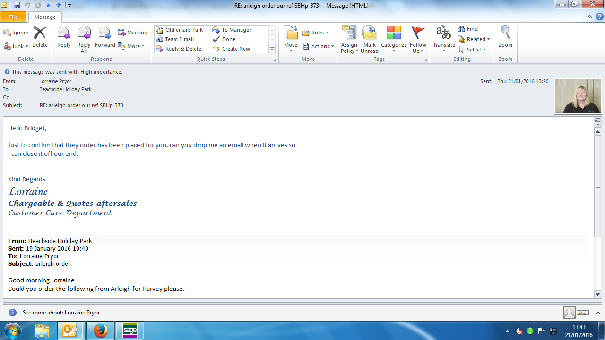Open Windows Explorer from the taskbar
605x340 pixels.
click(42, 331)
